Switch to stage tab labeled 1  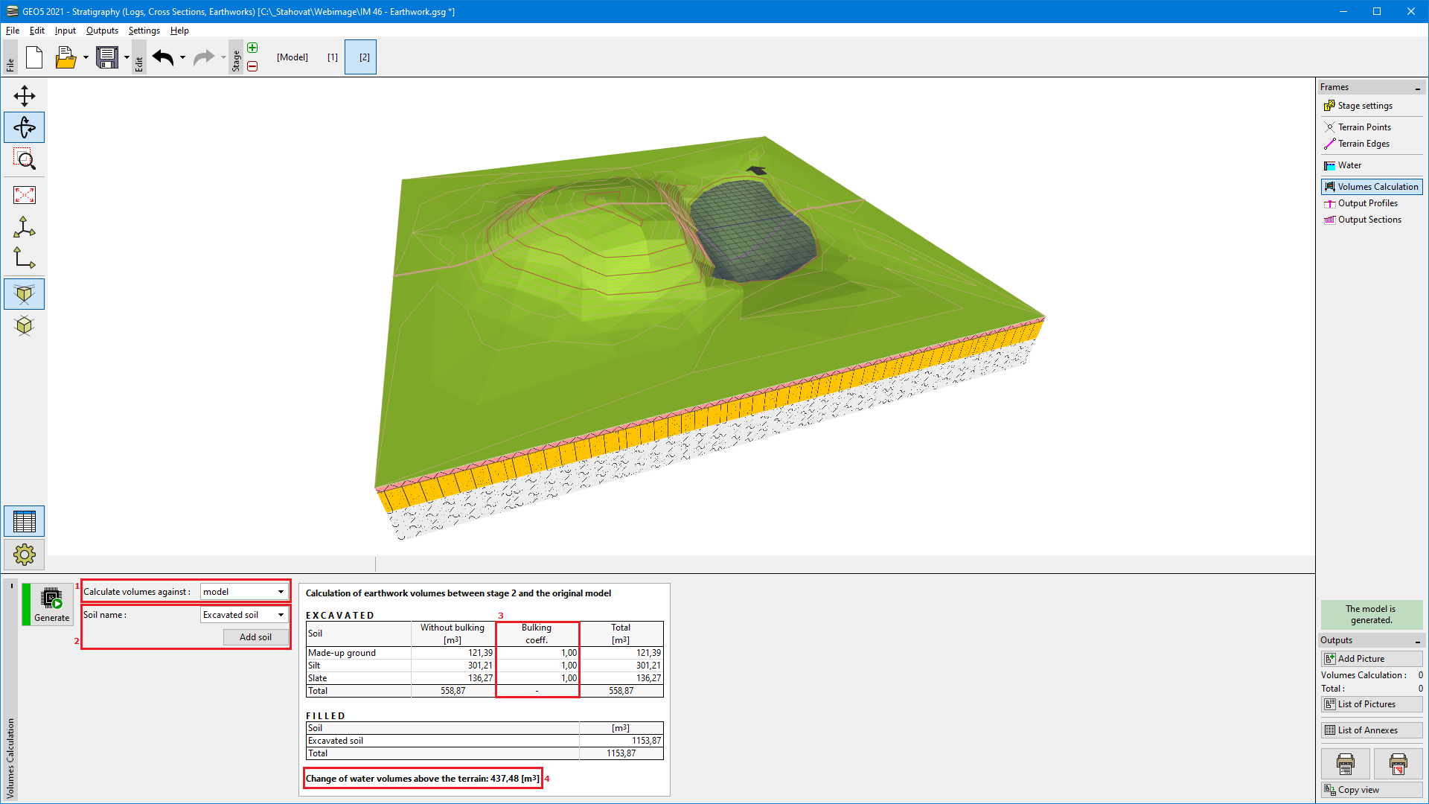tap(332, 57)
